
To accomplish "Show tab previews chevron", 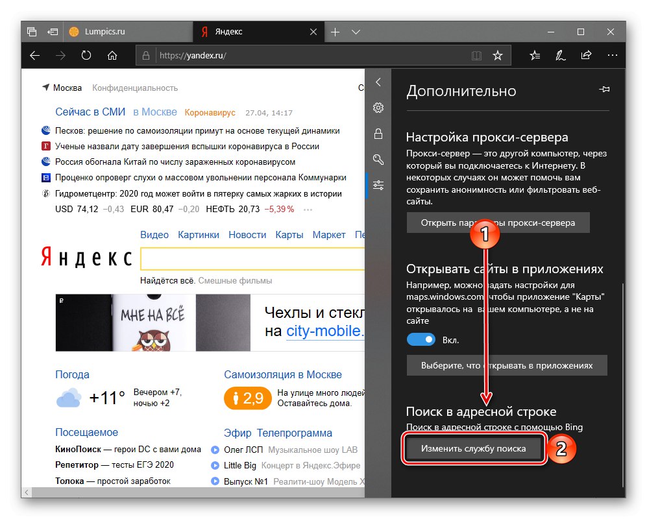I will 356,32.
